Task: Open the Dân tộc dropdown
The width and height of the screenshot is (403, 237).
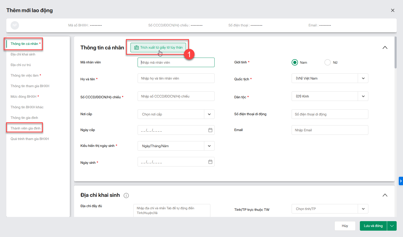Action: coord(363,96)
